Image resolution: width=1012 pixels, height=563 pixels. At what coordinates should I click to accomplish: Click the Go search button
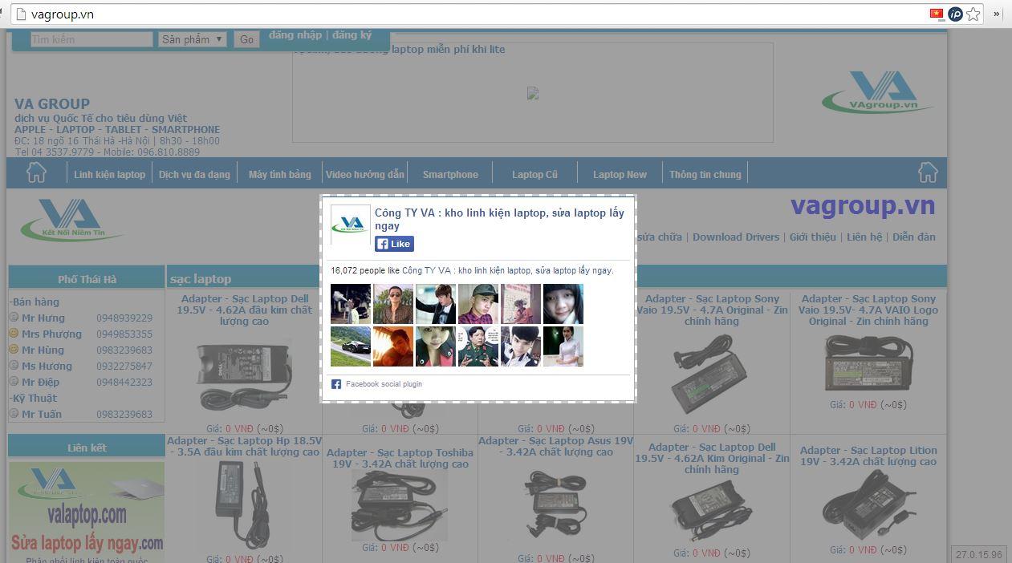(246, 39)
